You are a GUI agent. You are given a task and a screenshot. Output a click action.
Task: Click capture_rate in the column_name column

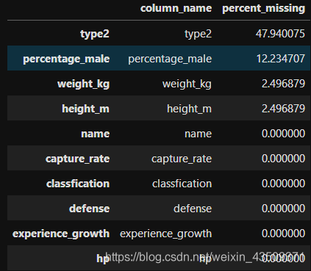(x=182, y=159)
